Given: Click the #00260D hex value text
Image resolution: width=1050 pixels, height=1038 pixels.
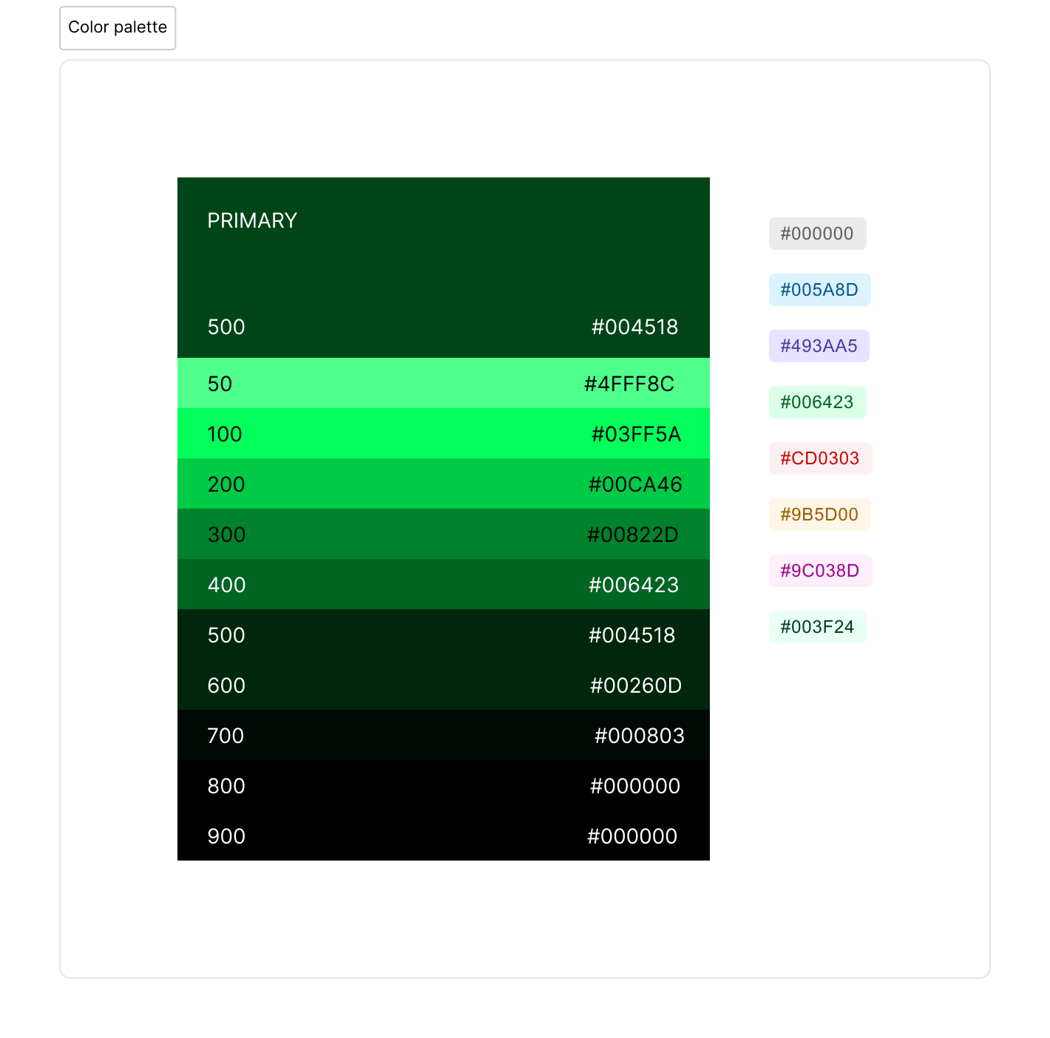Looking at the screenshot, I should (636, 685).
